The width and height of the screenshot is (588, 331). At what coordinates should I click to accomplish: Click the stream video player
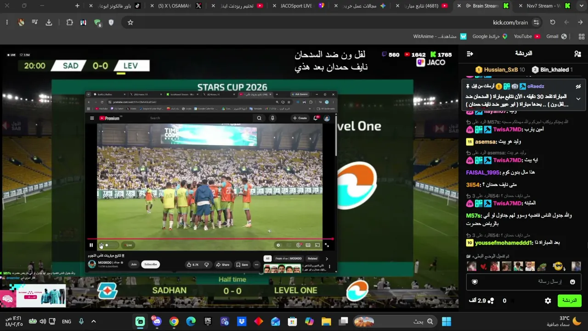click(x=229, y=176)
